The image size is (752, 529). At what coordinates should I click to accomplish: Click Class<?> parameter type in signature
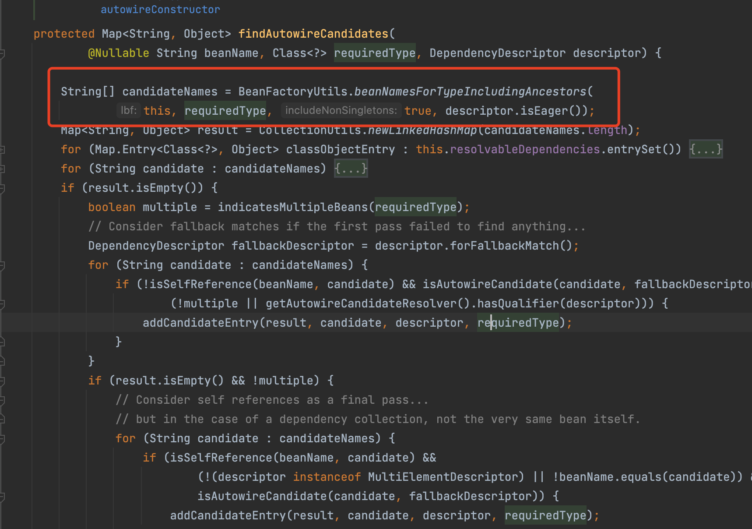[x=299, y=53]
